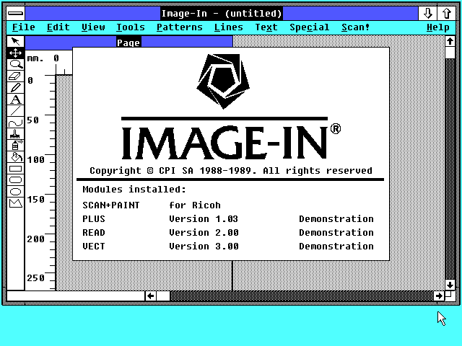Select the rounded rectangle tool

point(16,180)
